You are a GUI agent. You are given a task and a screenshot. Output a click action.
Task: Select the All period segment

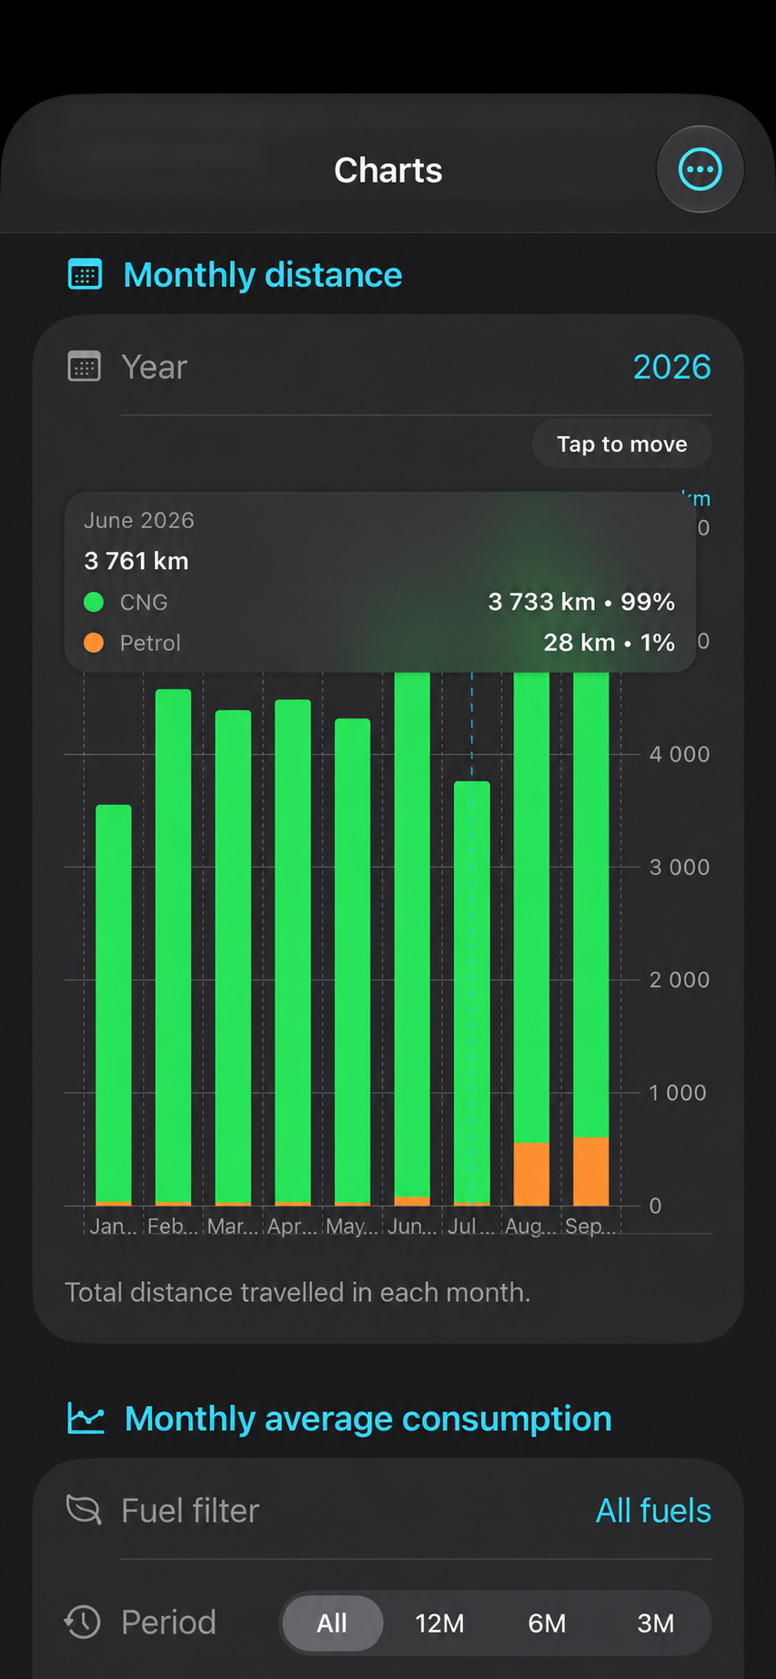[x=332, y=1623]
